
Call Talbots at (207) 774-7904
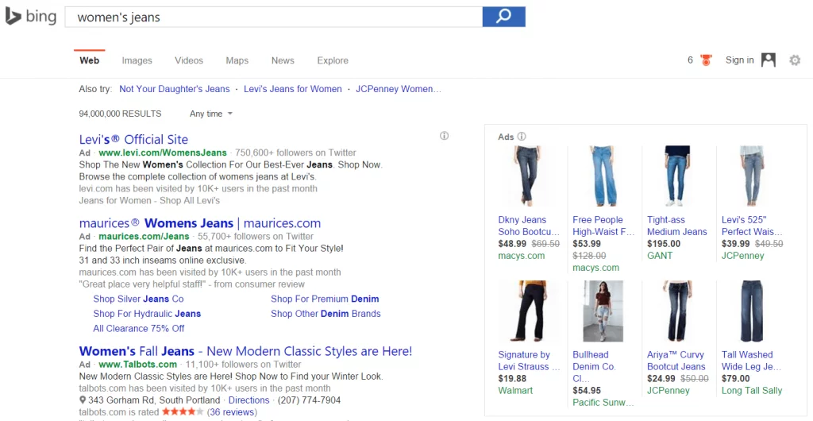click(x=309, y=400)
